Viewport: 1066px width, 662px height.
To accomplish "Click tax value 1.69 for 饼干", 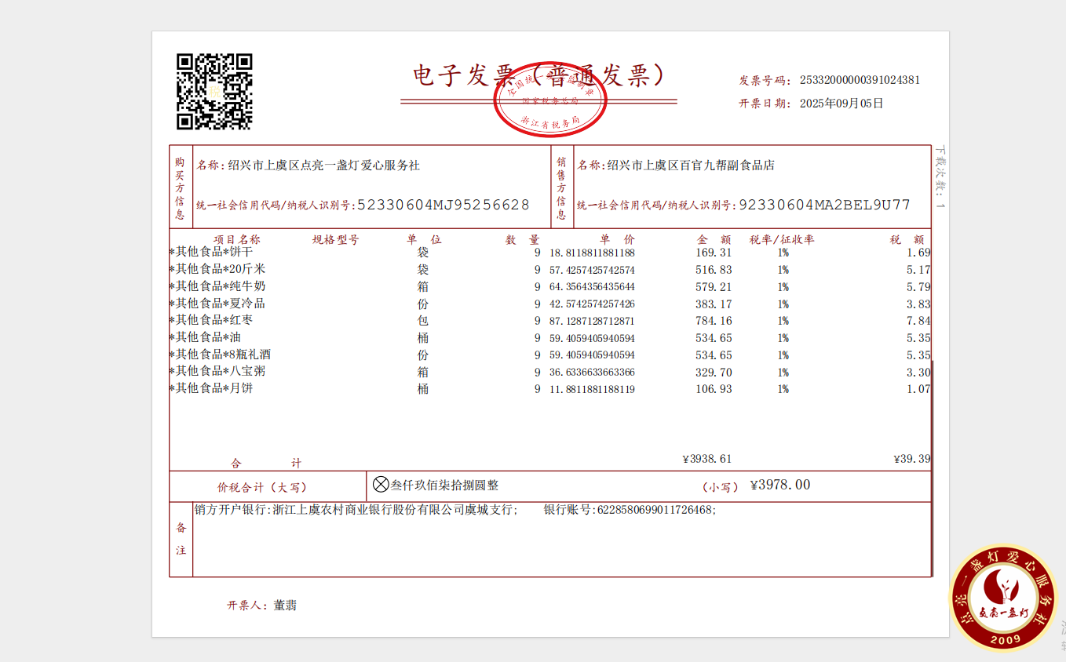I will point(918,253).
